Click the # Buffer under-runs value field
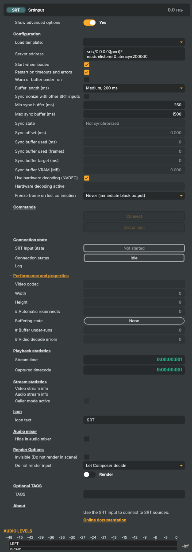This screenshot has width=192, height=552. [134, 330]
